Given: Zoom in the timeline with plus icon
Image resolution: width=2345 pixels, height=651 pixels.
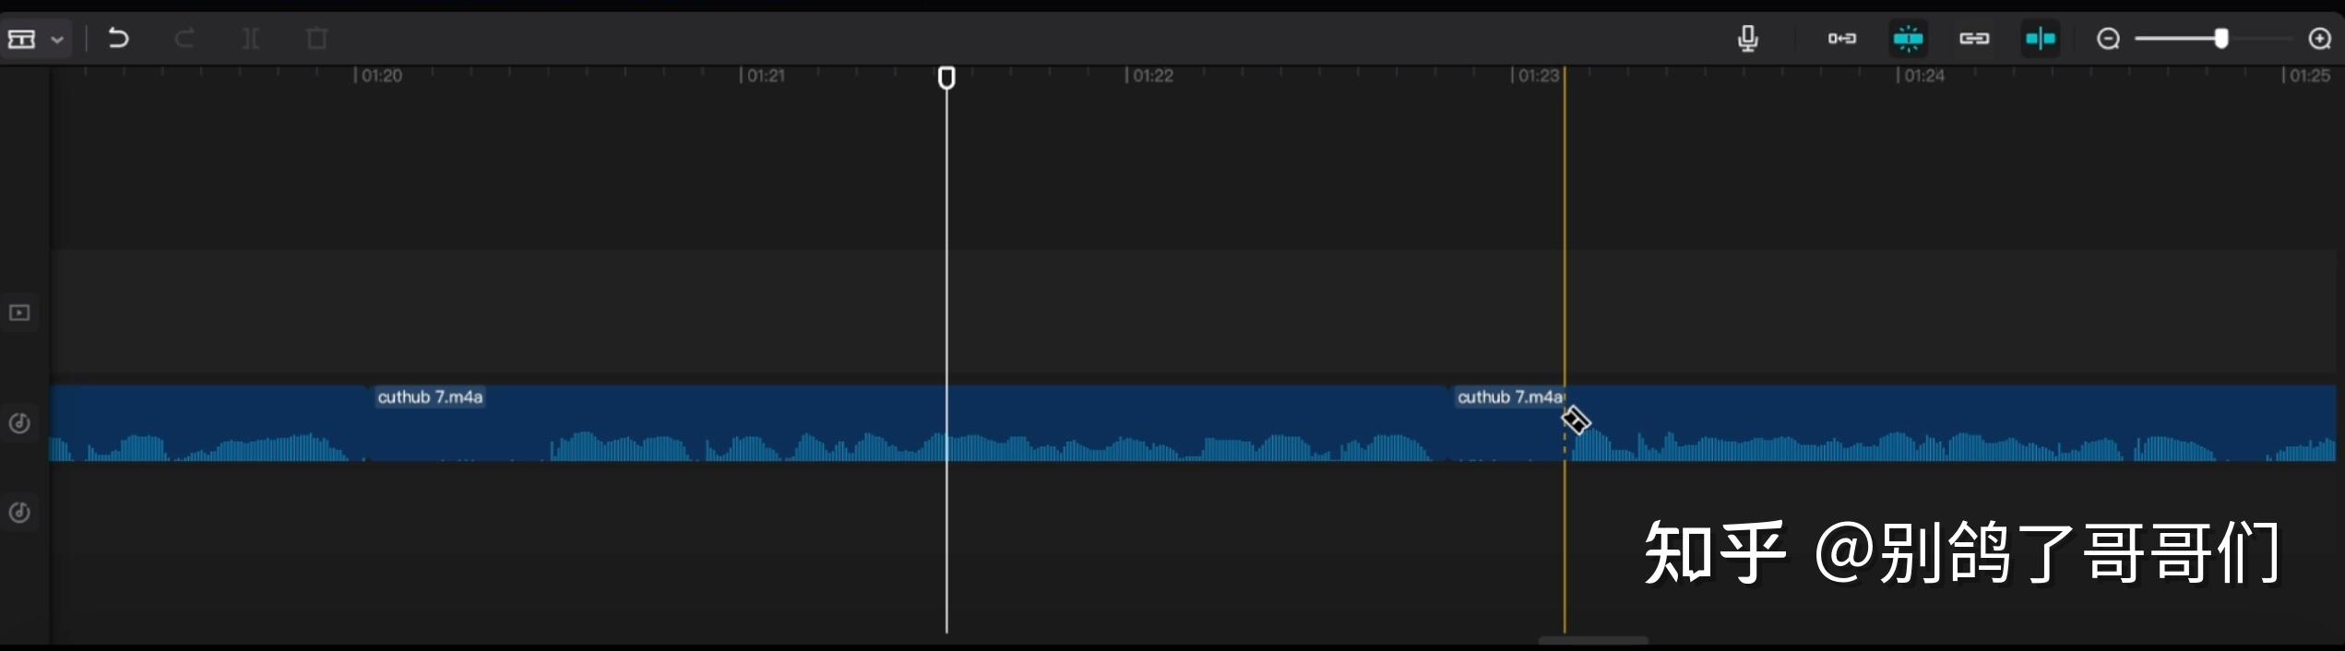Looking at the screenshot, I should tap(2319, 39).
